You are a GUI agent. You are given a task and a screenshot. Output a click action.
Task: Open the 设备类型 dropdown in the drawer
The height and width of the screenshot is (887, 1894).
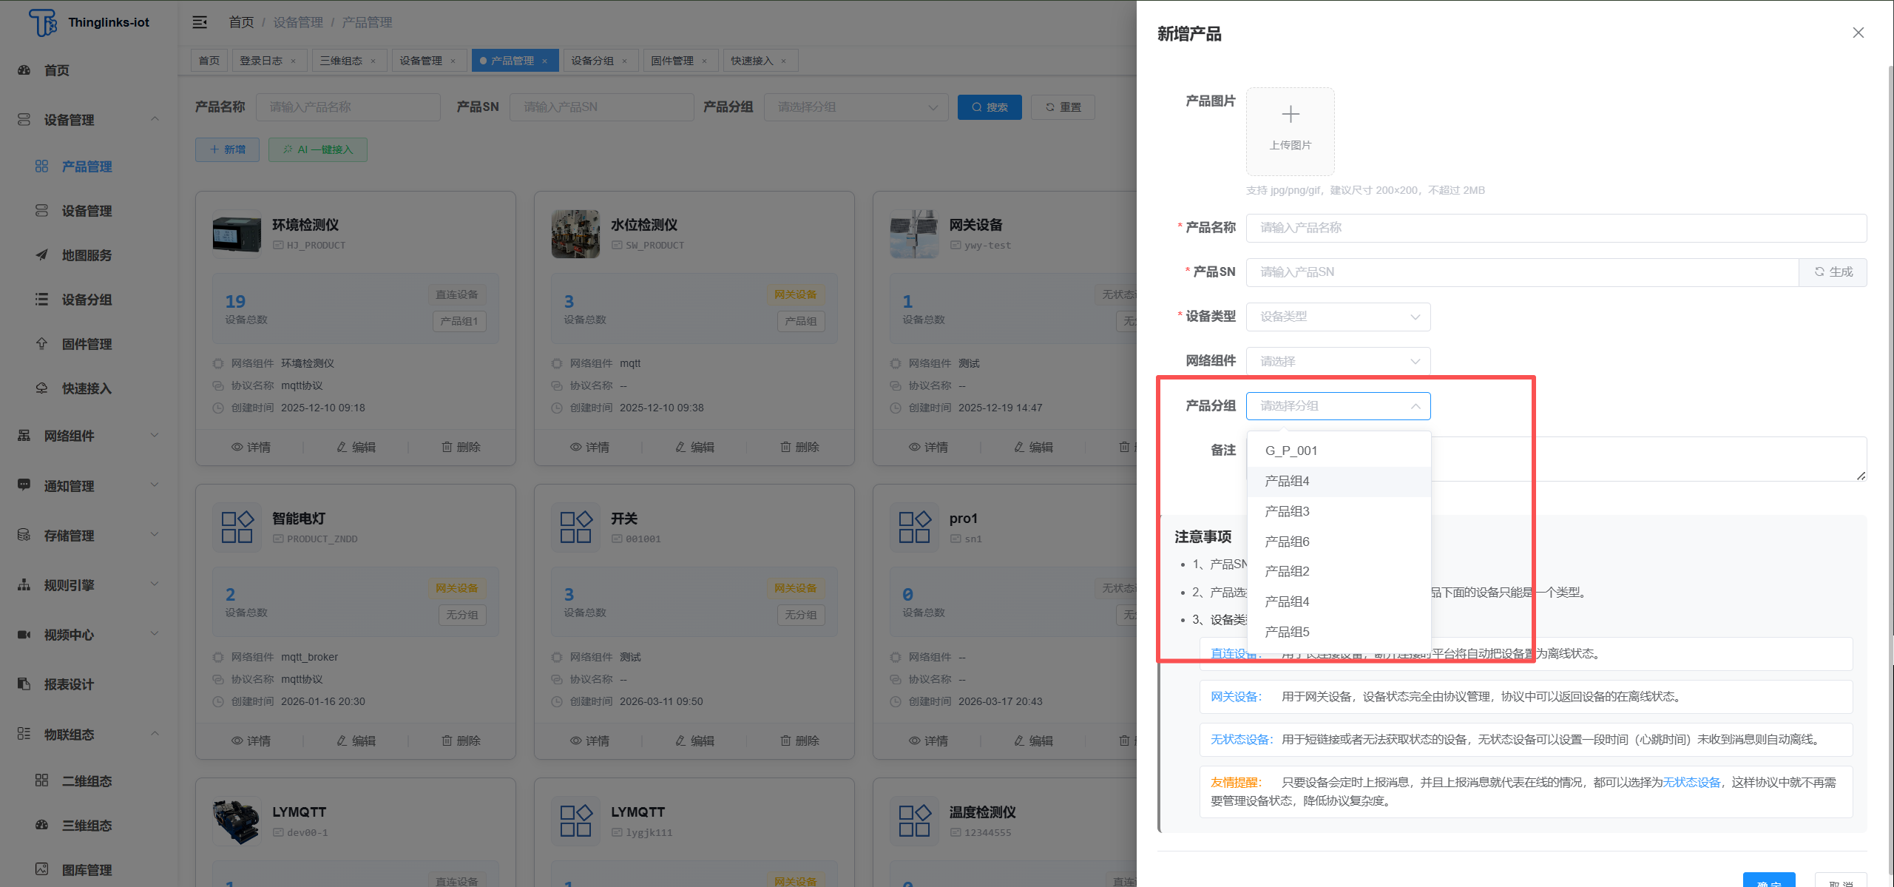1338,317
